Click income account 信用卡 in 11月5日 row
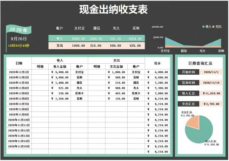229x161 pixels. 79,93
